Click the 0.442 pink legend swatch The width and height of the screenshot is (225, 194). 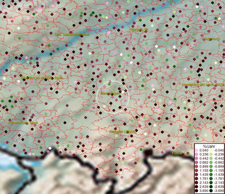click(x=197, y=159)
